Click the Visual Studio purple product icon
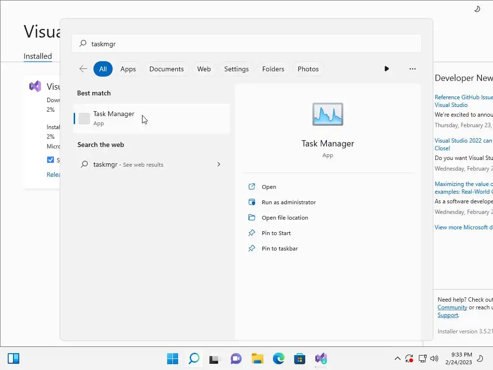The image size is (493, 370). click(x=35, y=86)
